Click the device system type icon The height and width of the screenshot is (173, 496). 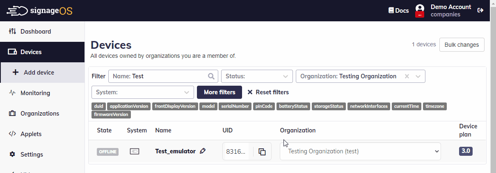coord(135,151)
